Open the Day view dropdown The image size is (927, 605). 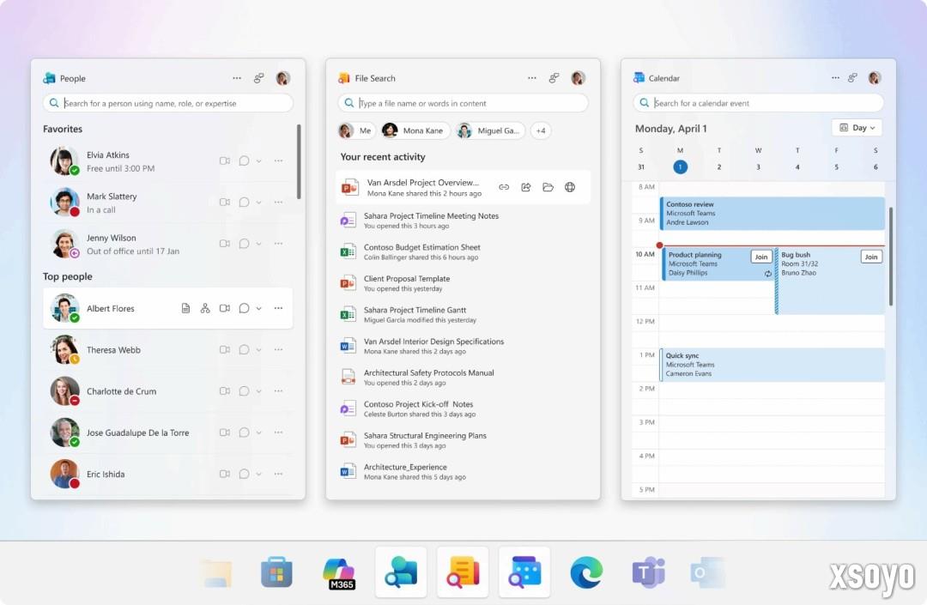tap(857, 128)
